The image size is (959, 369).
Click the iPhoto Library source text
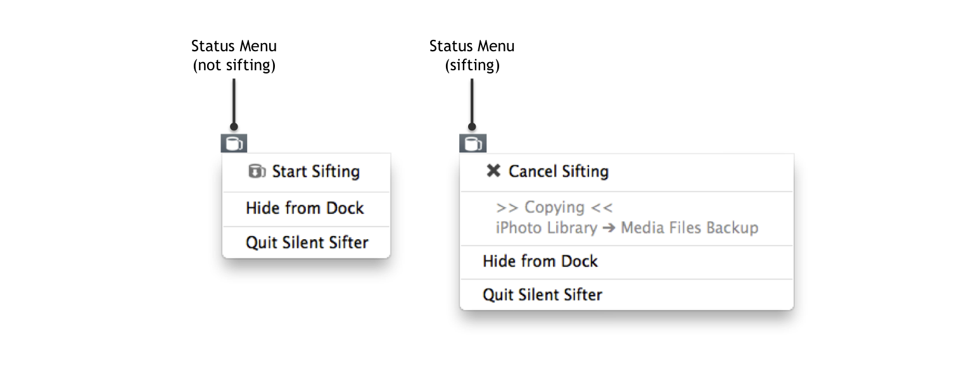pyautogui.click(x=547, y=228)
